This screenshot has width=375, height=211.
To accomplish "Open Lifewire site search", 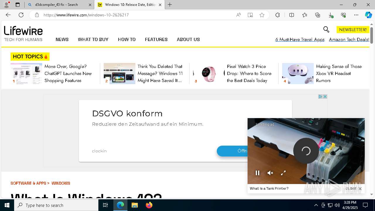I will click(x=326, y=29).
